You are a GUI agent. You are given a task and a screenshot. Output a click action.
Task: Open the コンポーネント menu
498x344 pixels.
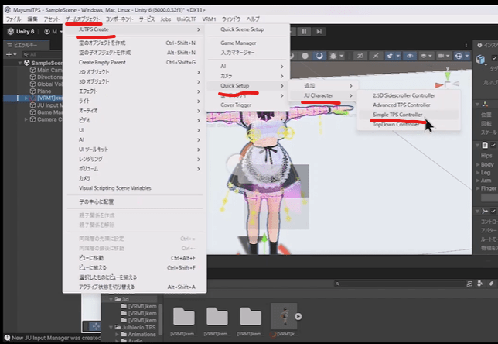[119, 19]
